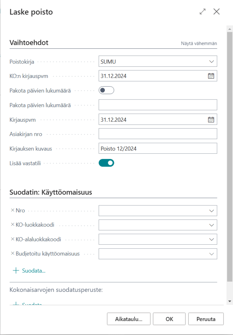Viewport: 233px width, 335px height.
Task: Open the Poistokirja dropdown showing SUMU
Action: [x=211, y=62]
